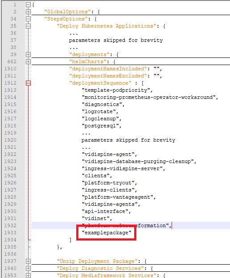Click line number 1912 in the gutter

click(x=10, y=83)
